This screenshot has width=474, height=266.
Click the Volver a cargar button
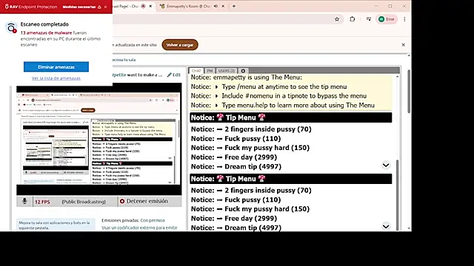[180, 45]
